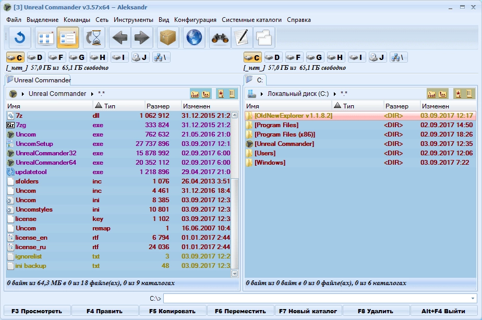Select ignorelist txt file
Screen dimensions: 482x320
point(118,256)
